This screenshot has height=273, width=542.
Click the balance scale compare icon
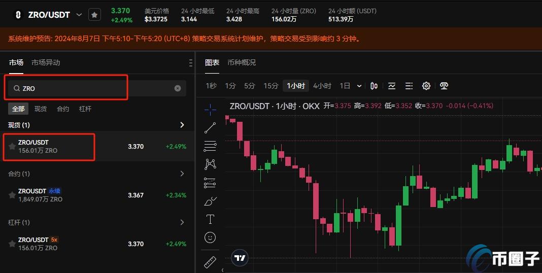[x=444, y=86]
